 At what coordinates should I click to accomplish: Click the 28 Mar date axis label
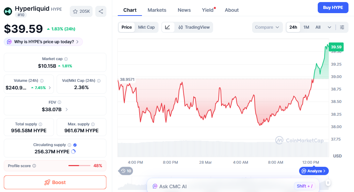tap(205, 162)
